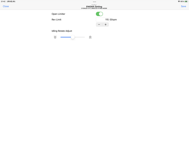The width and height of the screenshot is (189, 141).
Task: Tap the Wi-Fi status icon
Action: click(x=179, y=2)
